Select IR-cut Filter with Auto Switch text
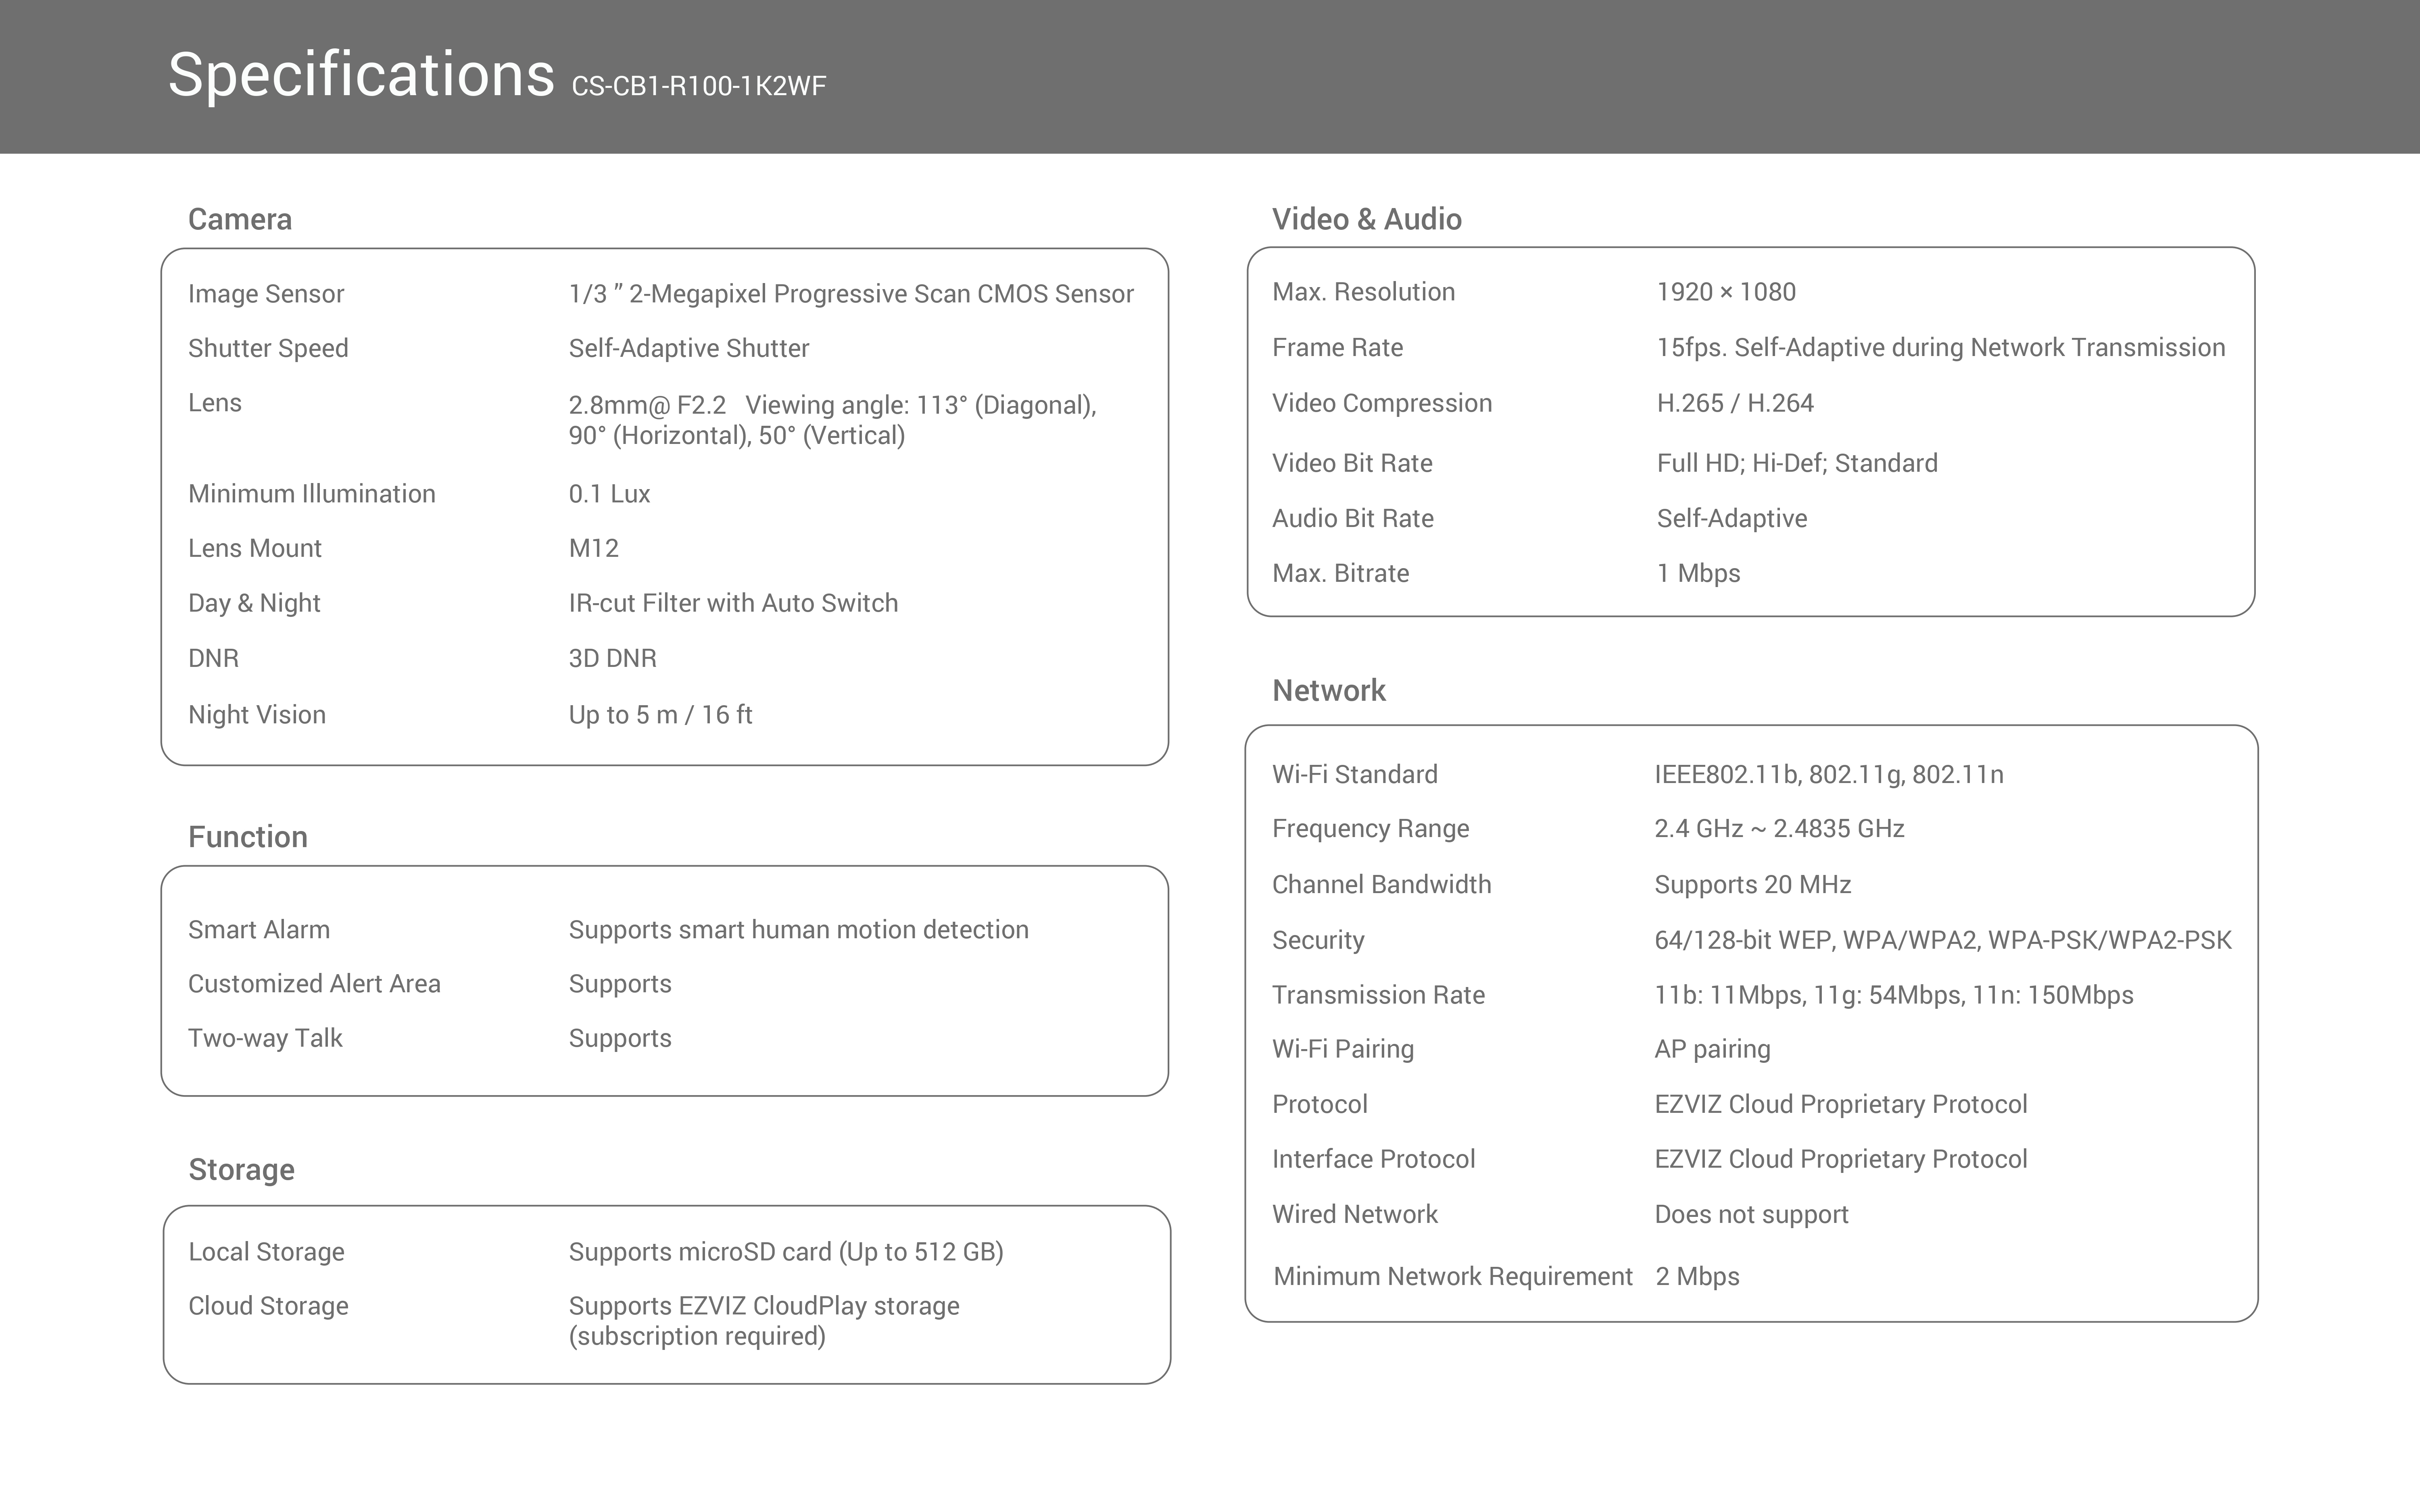Image resolution: width=2420 pixels, height=1512 pixels. 733,603
